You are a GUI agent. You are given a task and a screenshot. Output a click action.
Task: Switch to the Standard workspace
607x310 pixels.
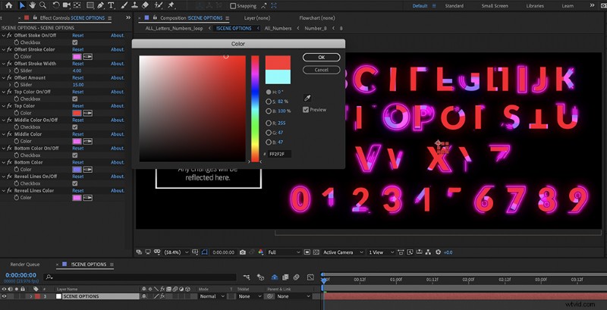(x=454, y=6)
